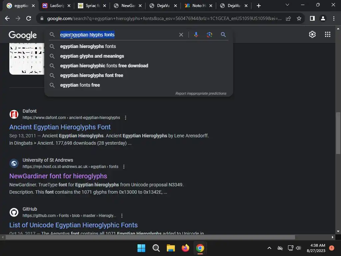Click the horizontal scrollbar thumb
The height and width of the screenshot is (256, 341).
[x=150, y=237]
